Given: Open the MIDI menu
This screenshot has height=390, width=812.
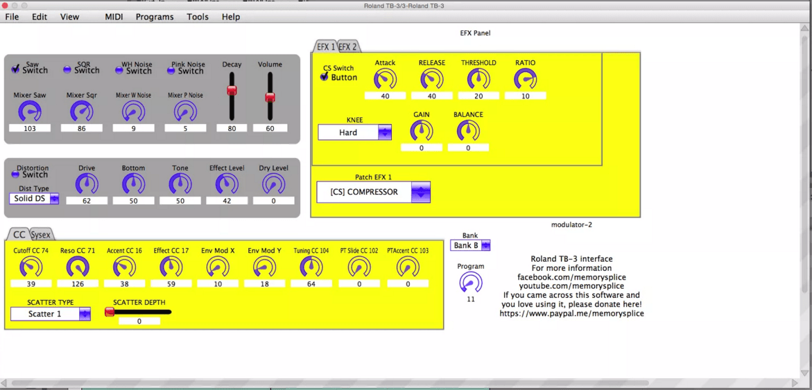Looking at the screenshot, I should tap(114, 17).
